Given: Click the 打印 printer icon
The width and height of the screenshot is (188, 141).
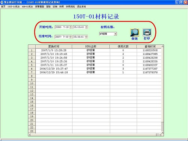Looking at the screenshot, I should (147, 32).
